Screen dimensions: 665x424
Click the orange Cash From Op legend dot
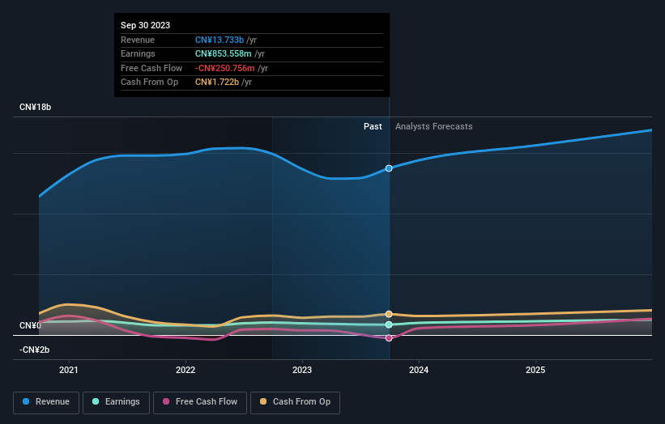[x=263, y=401]
